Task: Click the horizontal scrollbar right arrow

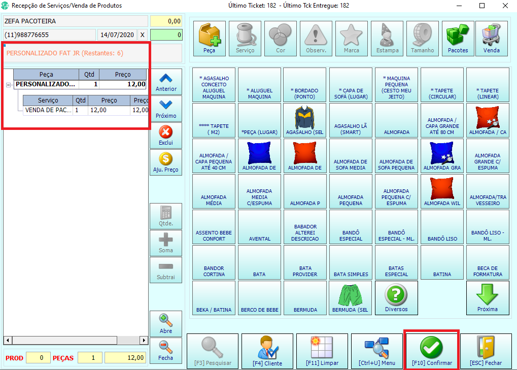Action: 144,340
